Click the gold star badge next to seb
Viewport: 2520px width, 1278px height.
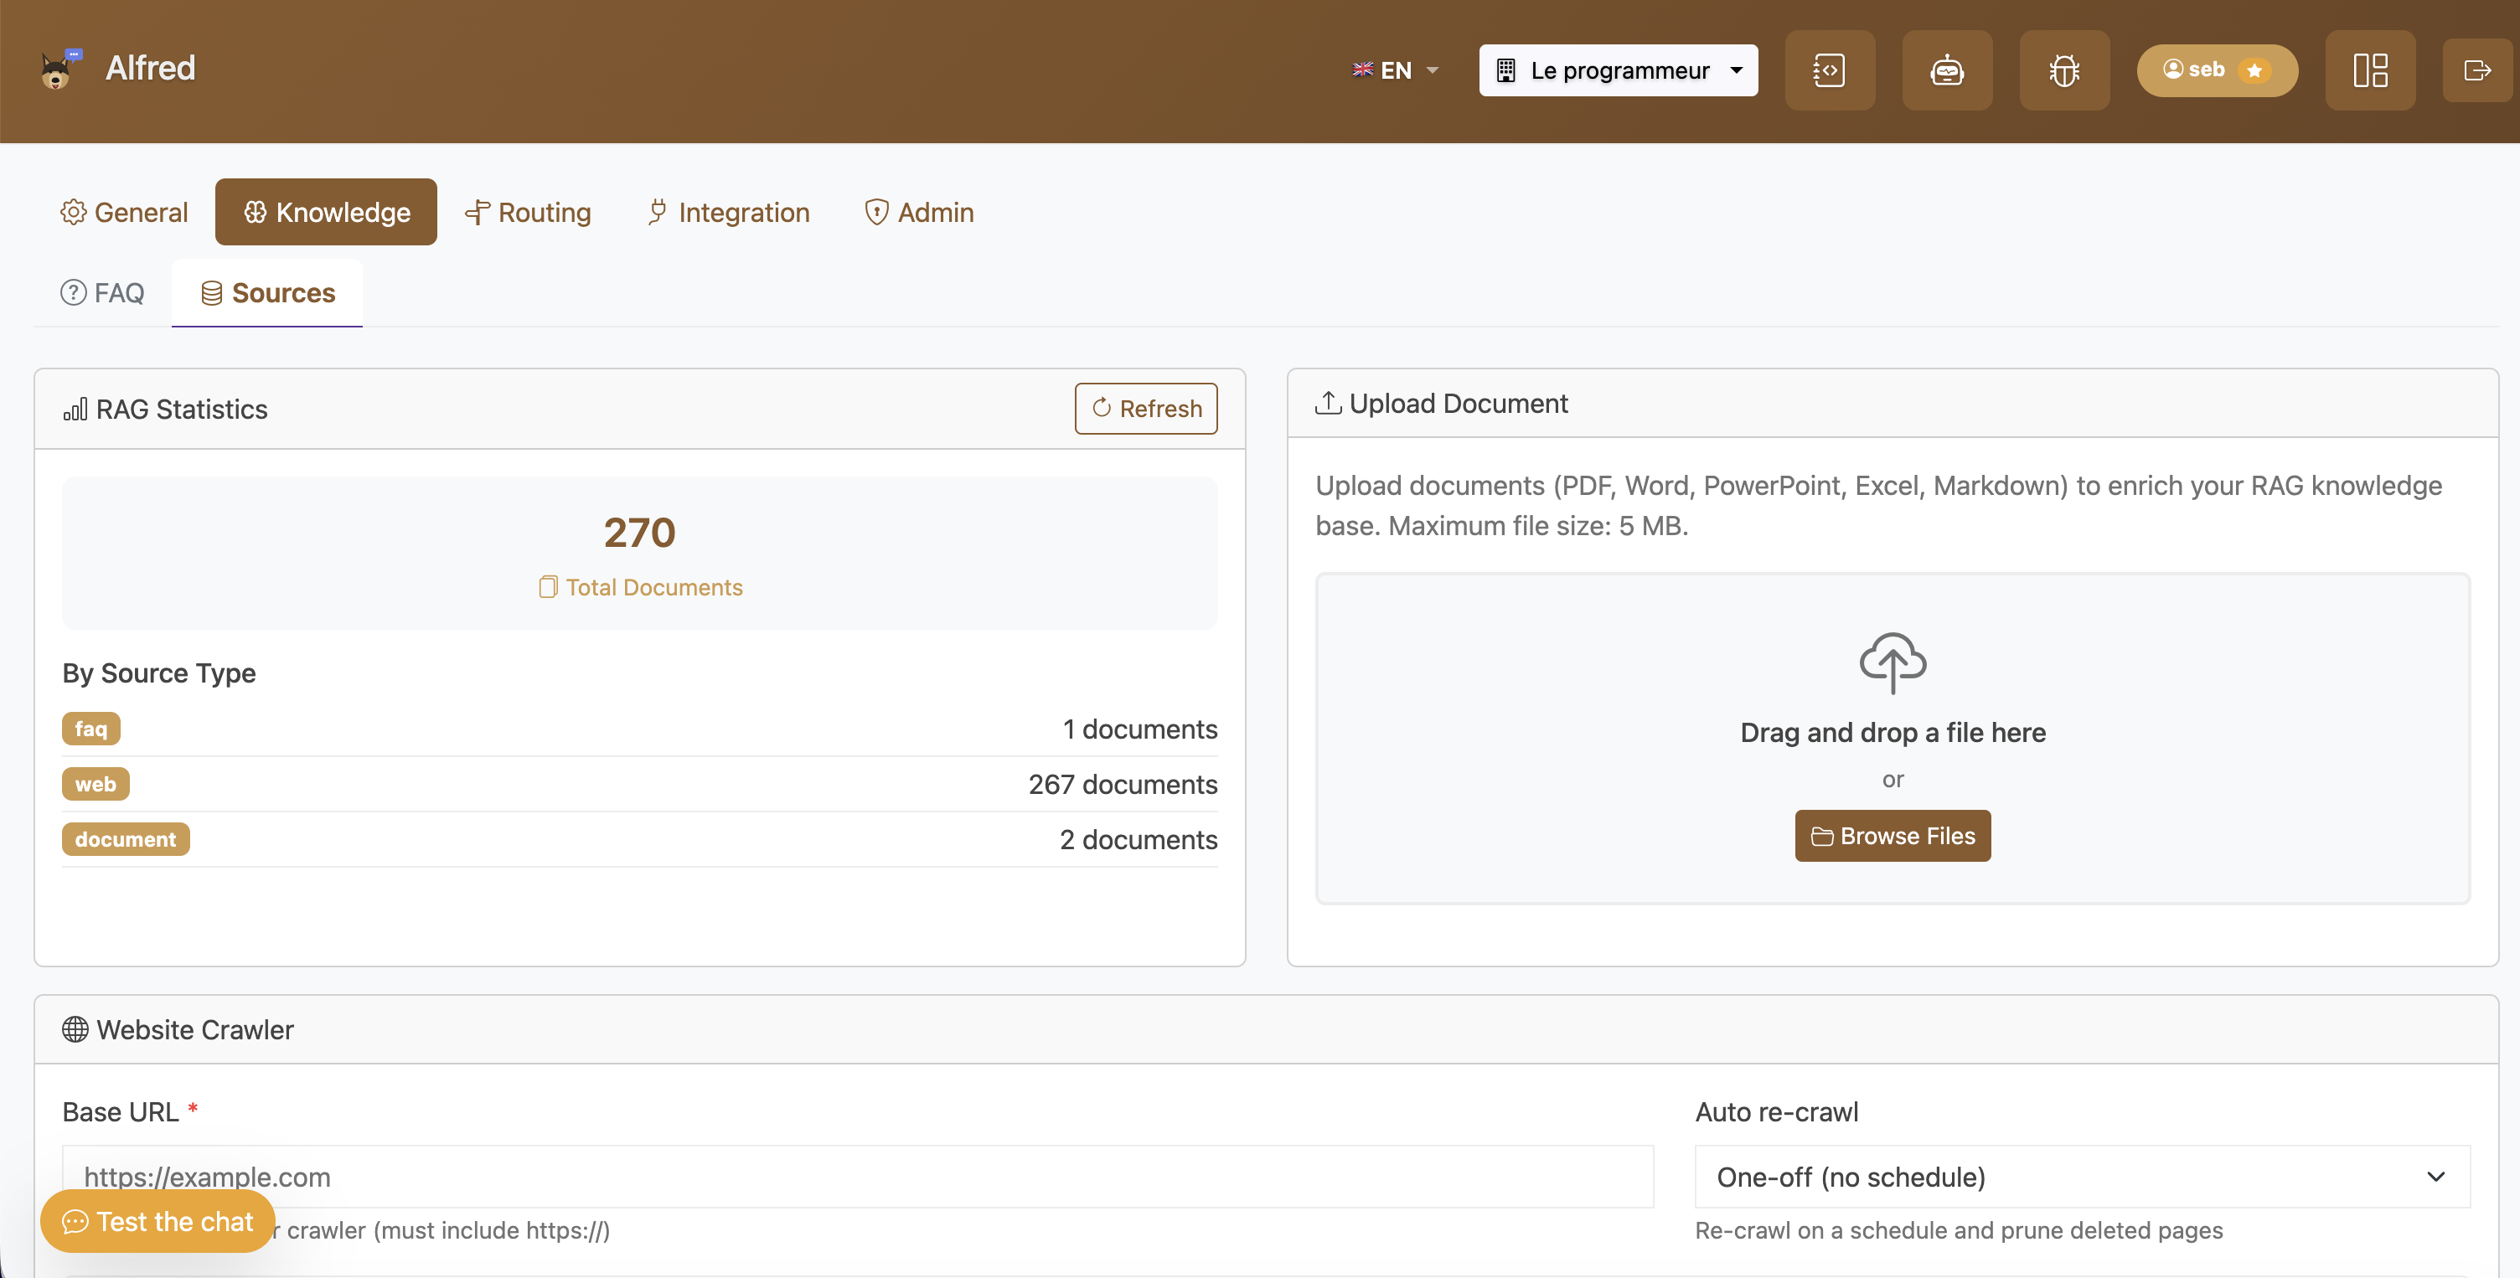click(2254, 70)
